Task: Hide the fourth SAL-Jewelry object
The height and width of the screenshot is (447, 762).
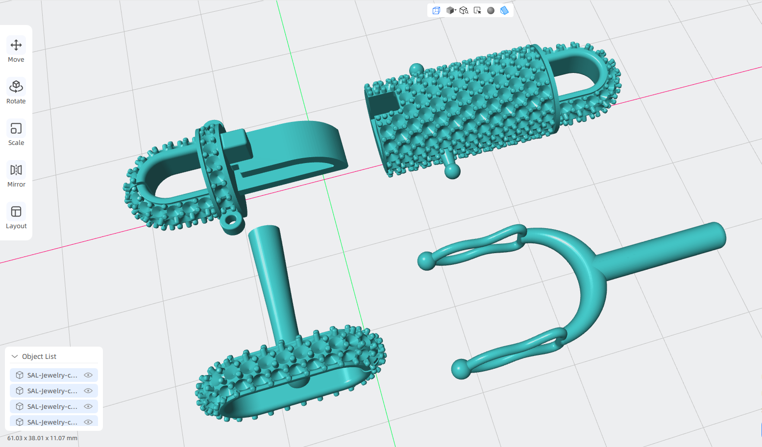Action: (88, 422)
